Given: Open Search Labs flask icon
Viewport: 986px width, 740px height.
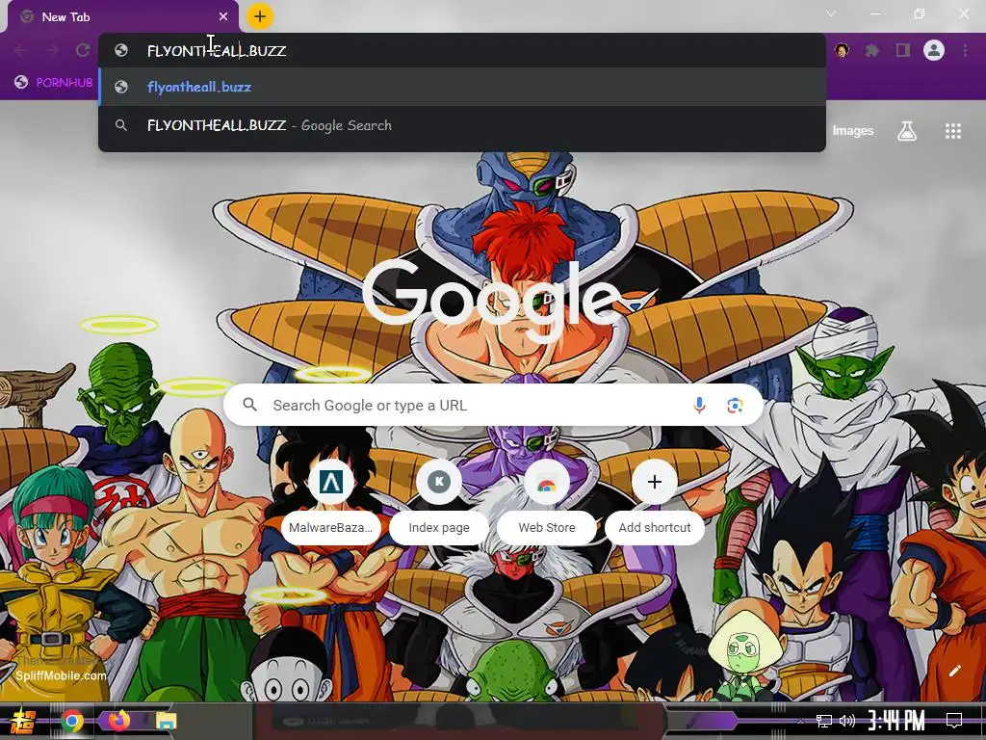Looking at the screenshot, I should [907, 131].
